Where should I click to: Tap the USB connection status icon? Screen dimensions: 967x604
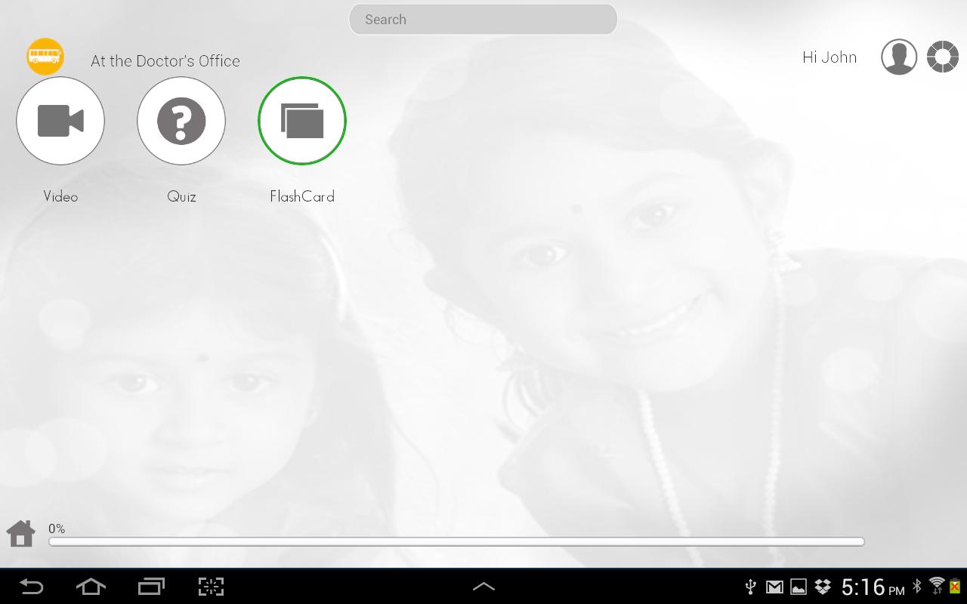coord(751,587)
